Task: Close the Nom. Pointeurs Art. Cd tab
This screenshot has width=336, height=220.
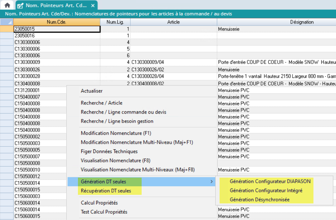Action: pos(93,6)
